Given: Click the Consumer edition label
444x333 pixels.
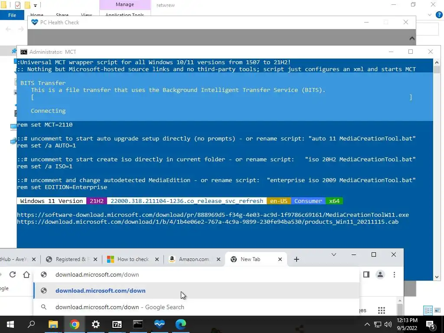Looking at the screenshot, I should coord(308,201).
